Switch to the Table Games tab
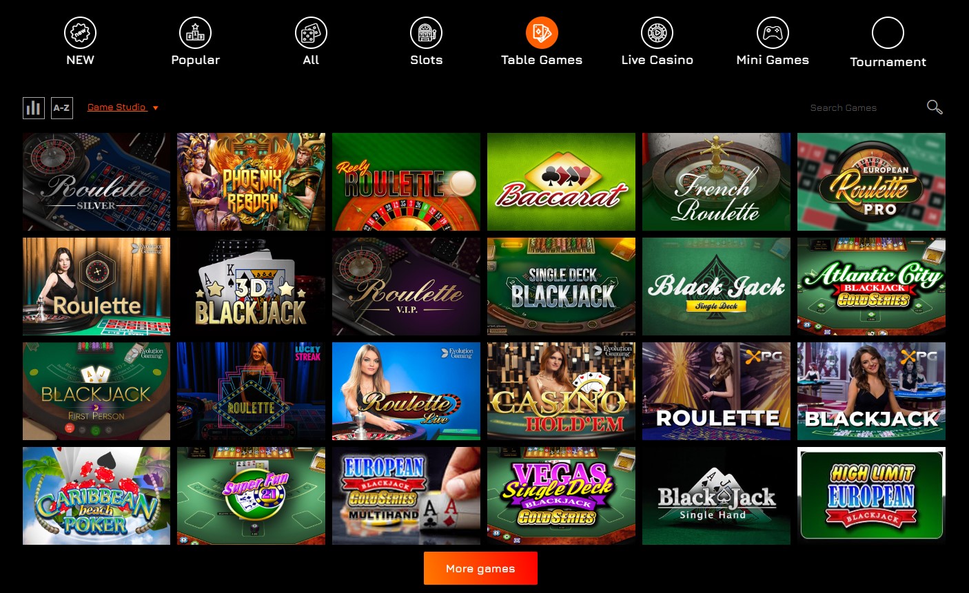Screen dimensions: 969x593 542,42
